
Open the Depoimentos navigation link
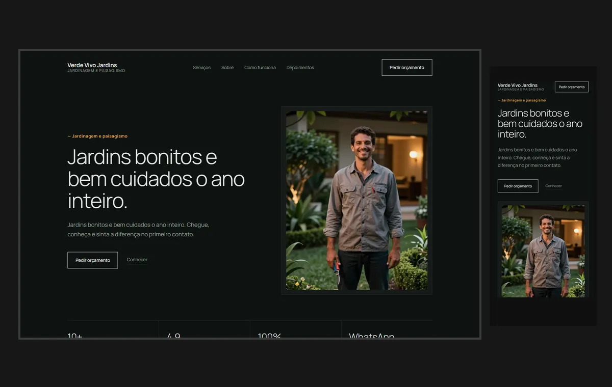300,68
